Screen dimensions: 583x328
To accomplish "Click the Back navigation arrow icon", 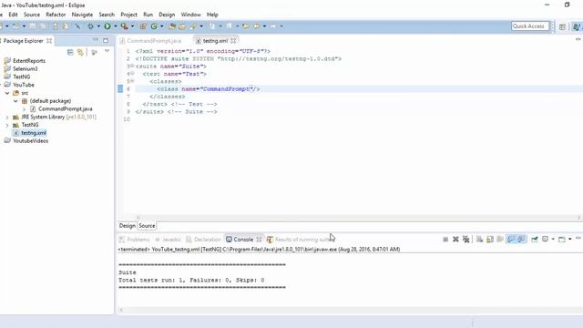I will tap(257, 26).
